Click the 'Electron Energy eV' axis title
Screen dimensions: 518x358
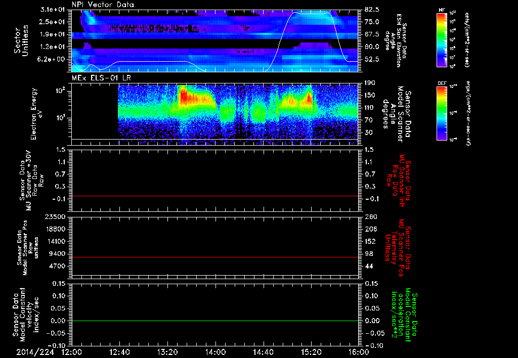pyautogui.click(x=37, y=114)
